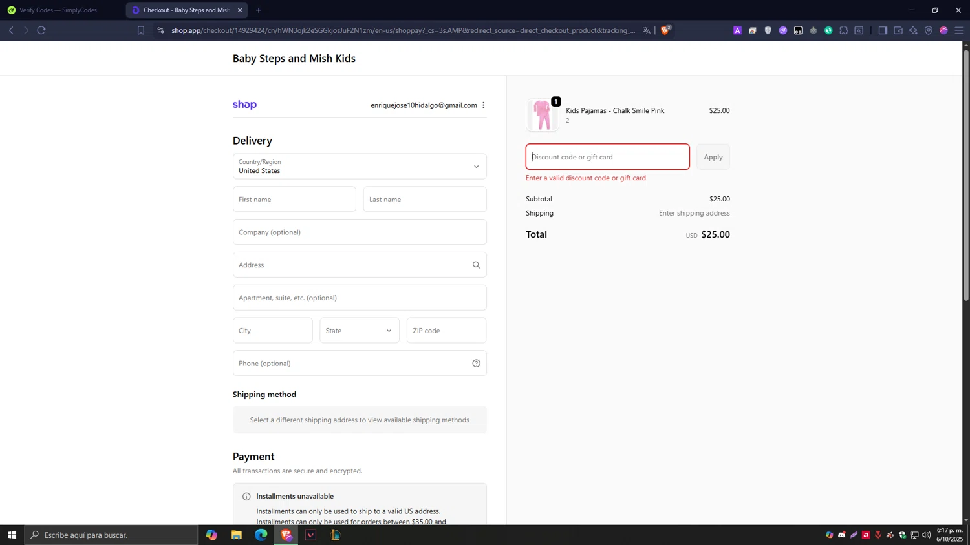Click the Company (optional) field

tap(360, 232)
